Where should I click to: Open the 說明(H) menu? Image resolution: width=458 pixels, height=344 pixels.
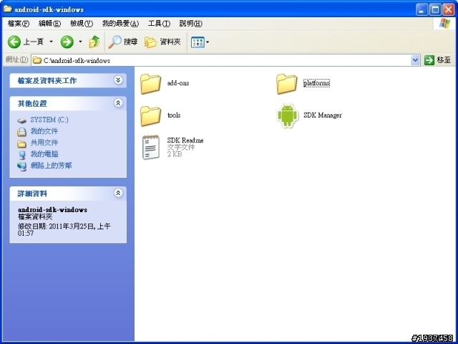[191, 24]
